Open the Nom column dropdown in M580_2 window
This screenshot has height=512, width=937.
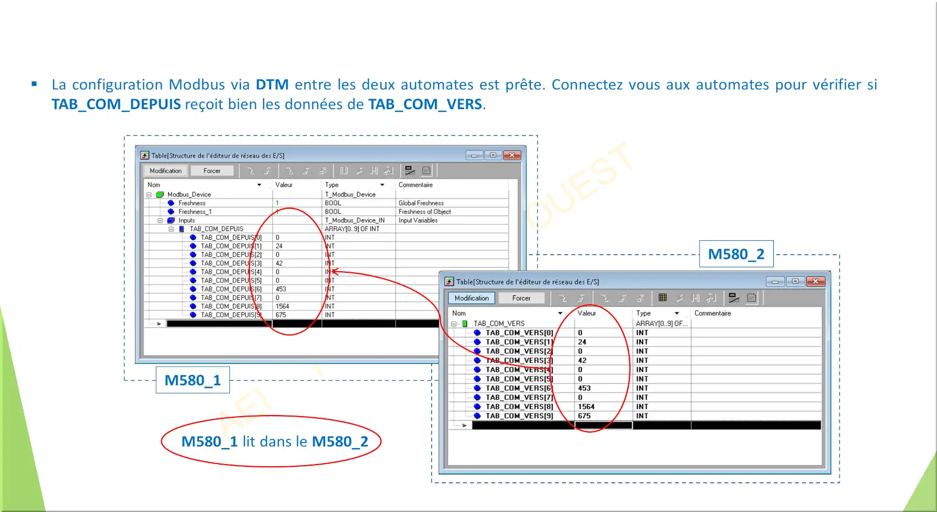(560, 313)
